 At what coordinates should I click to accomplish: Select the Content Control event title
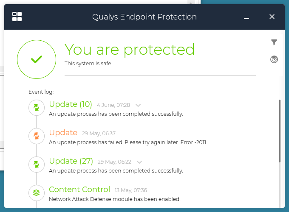79,190
